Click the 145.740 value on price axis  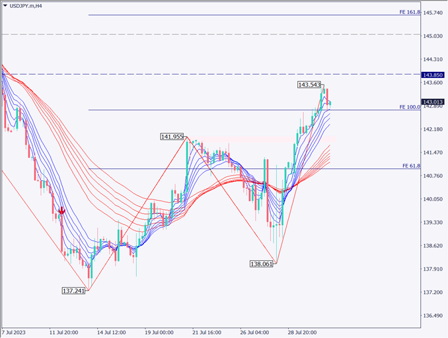[x=433, y=13]
